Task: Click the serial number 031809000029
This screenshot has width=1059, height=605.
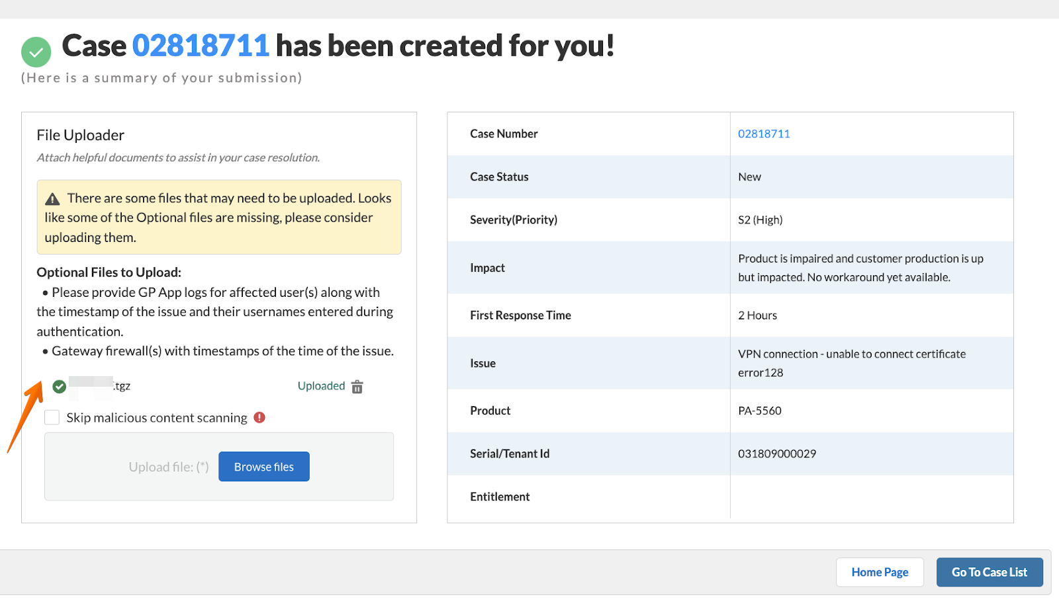Action: 776,454
